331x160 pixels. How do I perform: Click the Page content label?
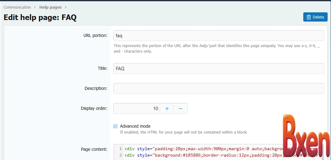(94, 149)
